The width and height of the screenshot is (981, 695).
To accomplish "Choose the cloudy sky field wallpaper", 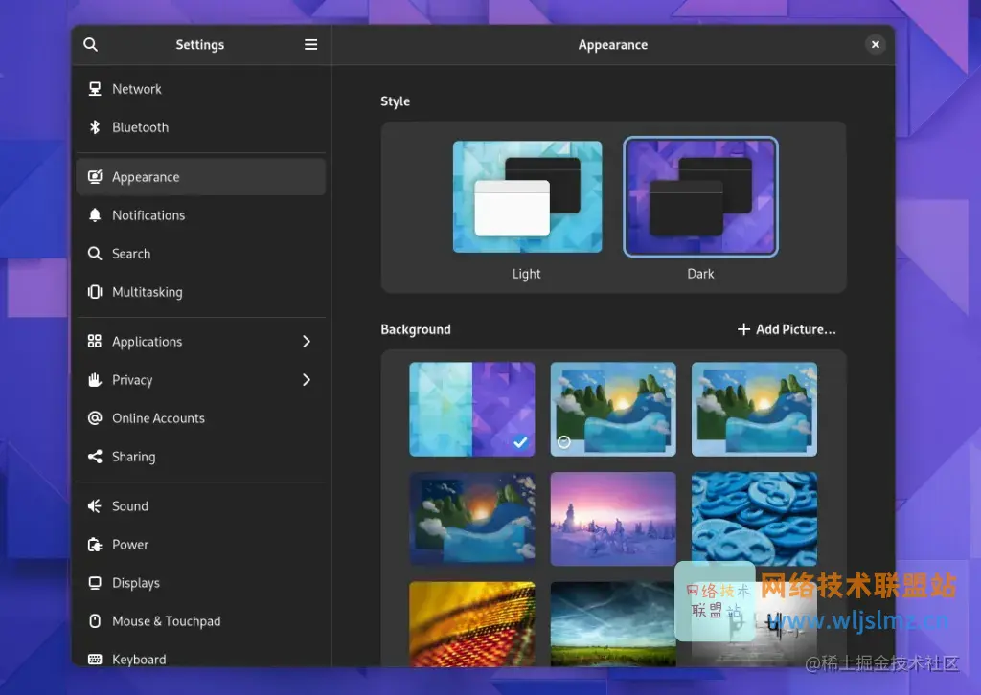I will (613, 624).
